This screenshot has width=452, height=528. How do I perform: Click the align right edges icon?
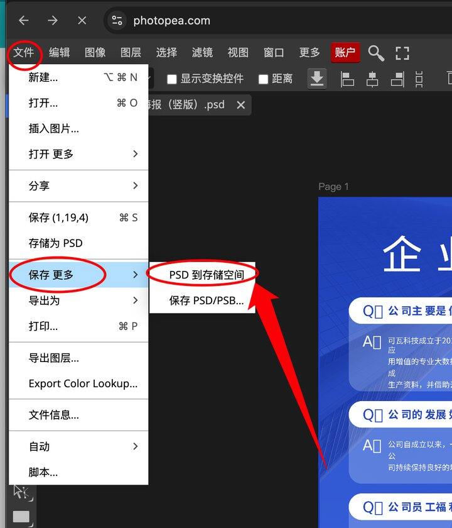tap(397, 79)
